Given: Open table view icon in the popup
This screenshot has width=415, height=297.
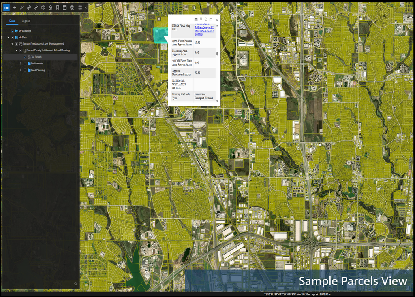Looking at the screenshot, I should (196, 19).
